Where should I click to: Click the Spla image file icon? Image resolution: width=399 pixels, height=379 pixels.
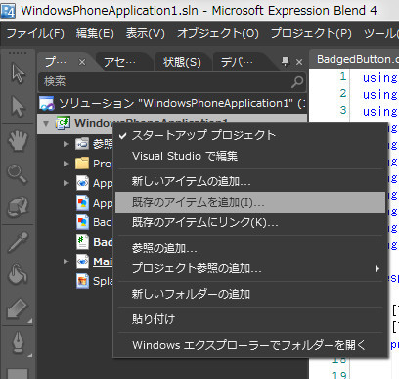pos(82,281)
